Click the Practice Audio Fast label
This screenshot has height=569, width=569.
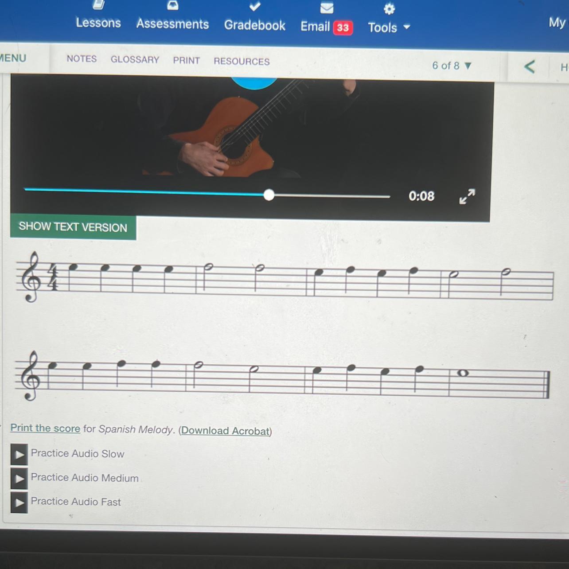(76, 502)
